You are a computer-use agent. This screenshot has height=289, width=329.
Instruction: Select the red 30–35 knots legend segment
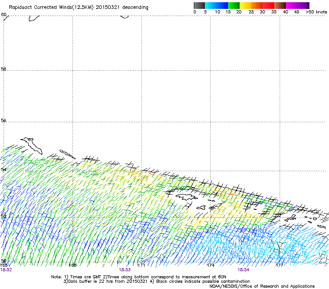point(269,5)
